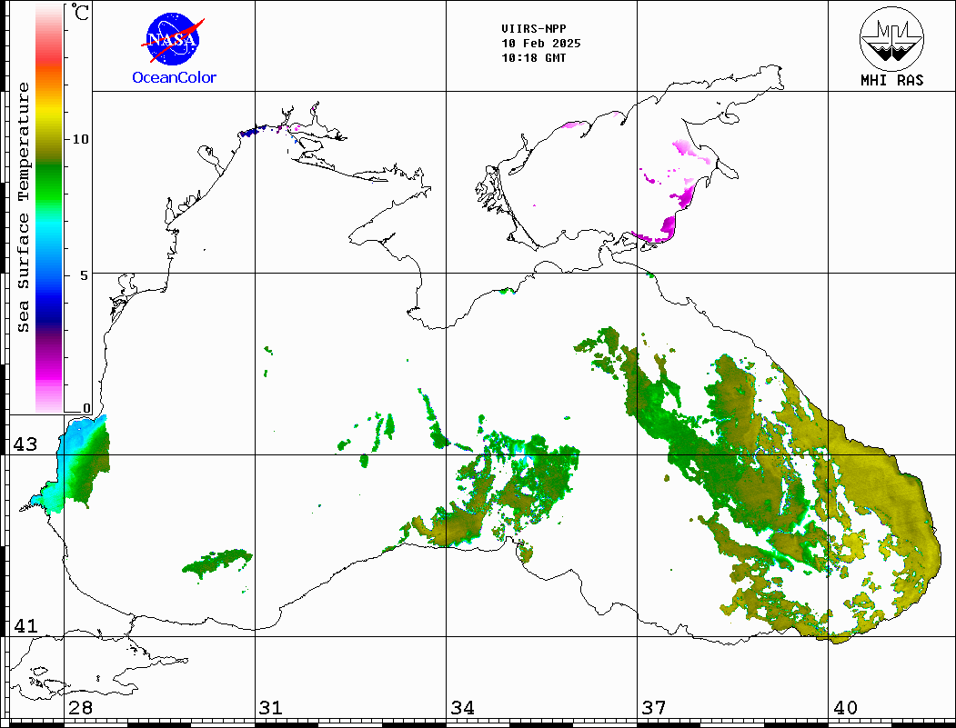Click the NASA meatball logo
The width and height of the screenshot is (956, 728).
174,40
